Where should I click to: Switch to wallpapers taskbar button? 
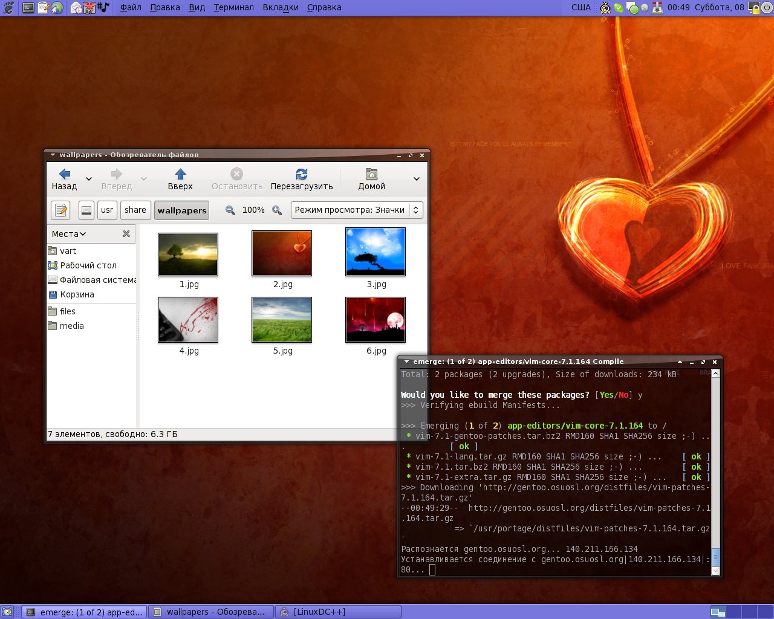pyautogui.click(x=210, y=612)
